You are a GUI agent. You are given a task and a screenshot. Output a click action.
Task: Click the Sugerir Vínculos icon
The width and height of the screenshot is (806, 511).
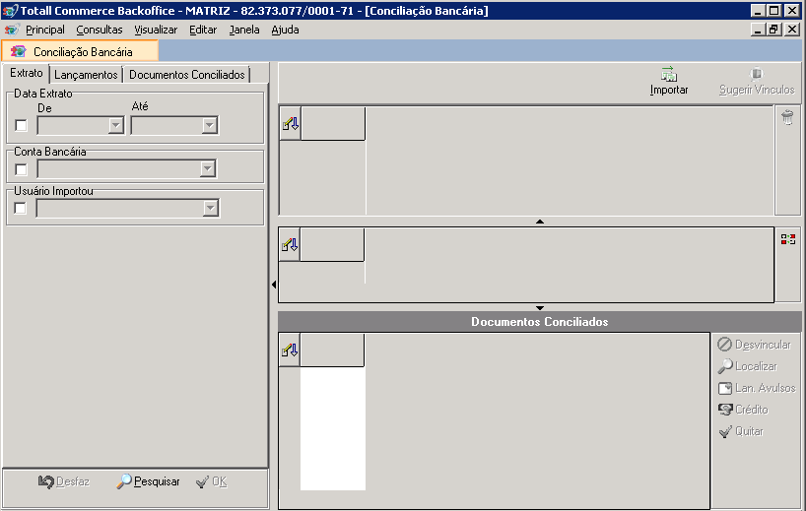[x=756, y=74]
